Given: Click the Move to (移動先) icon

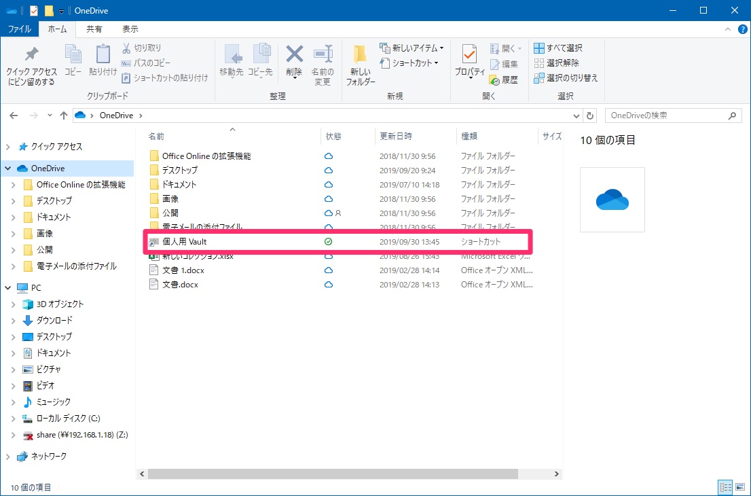Looking at the screenshot, I should click(x=232, y=61).
